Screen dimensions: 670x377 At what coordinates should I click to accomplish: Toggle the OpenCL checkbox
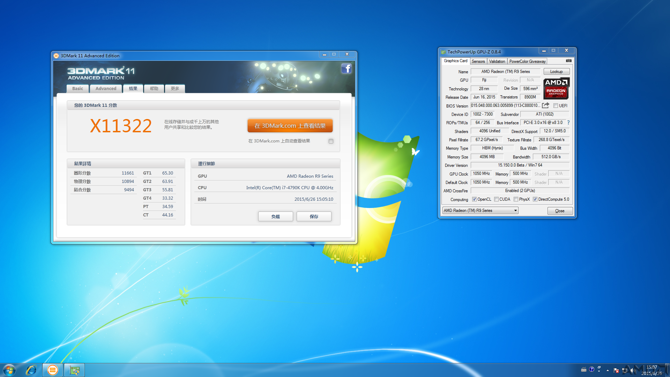[474, 199]
